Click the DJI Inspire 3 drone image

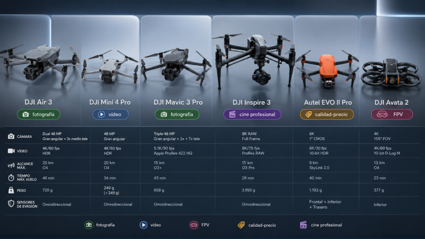[254, 61]
